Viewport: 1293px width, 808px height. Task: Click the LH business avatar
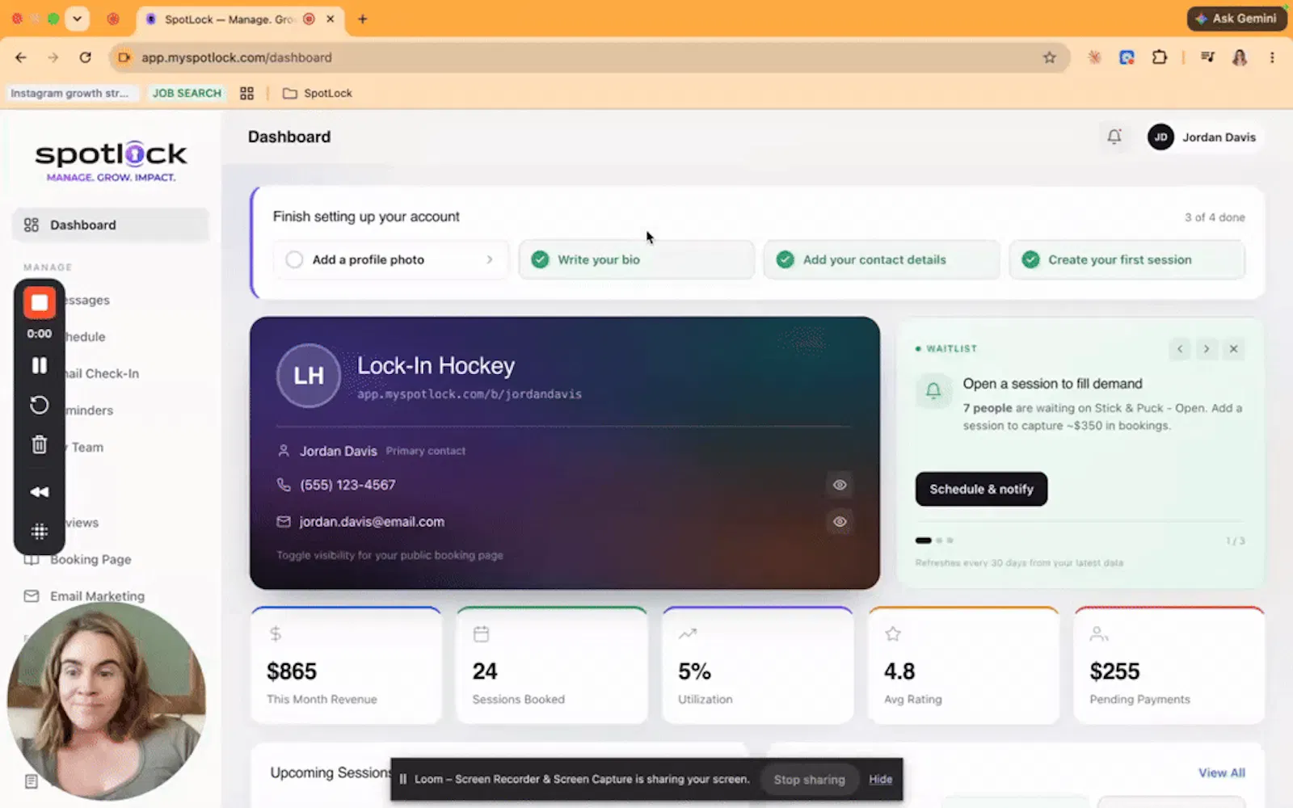[x=309, y=376]
